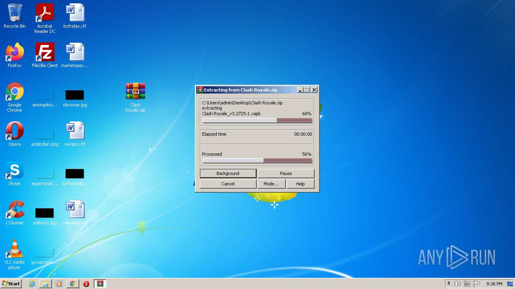The image size is (515, 289).
Task: Open Windows Explorer from the taskbar
Action: point(45,284)
